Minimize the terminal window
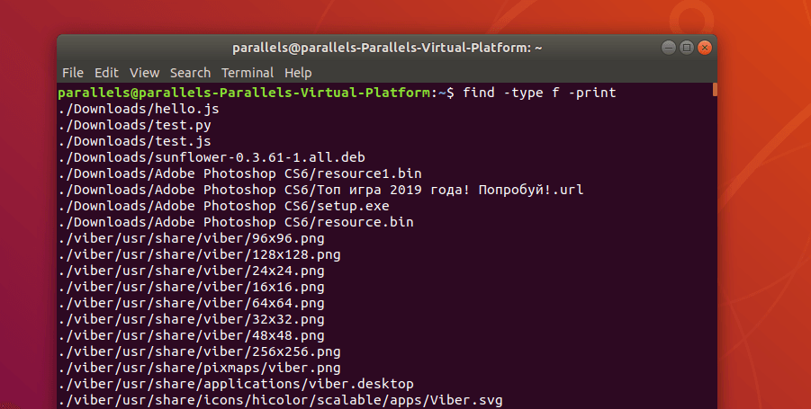 668,48
